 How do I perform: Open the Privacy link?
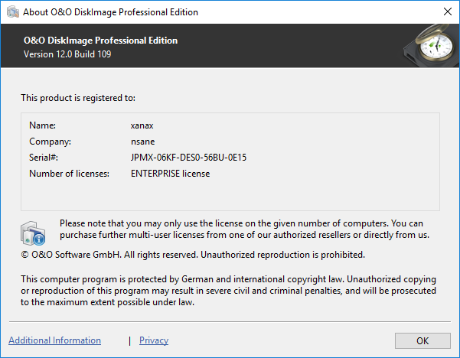tap(154, 340)
